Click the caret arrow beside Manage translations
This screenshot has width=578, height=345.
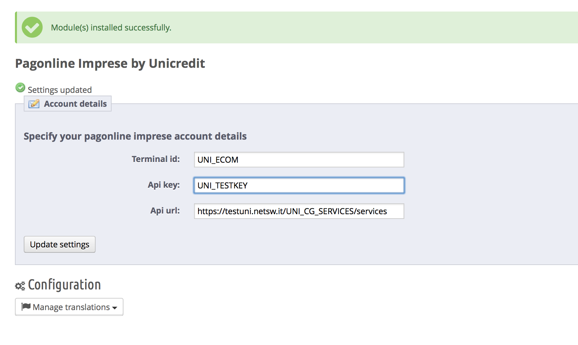pyautogui.click(x=115, y=308)
